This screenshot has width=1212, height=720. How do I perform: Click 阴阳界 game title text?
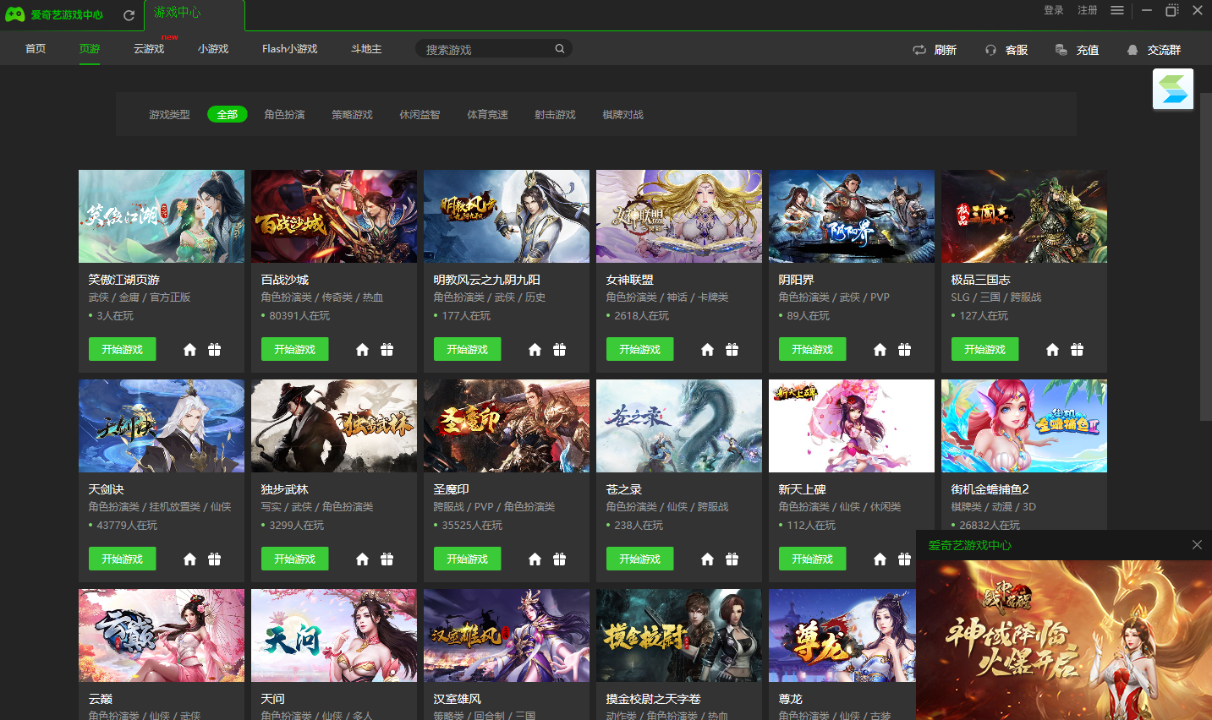[x=797, y=280]
